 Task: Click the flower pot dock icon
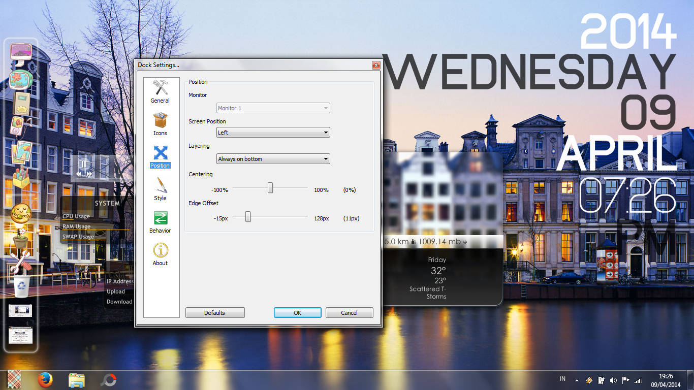click(21, 238)
